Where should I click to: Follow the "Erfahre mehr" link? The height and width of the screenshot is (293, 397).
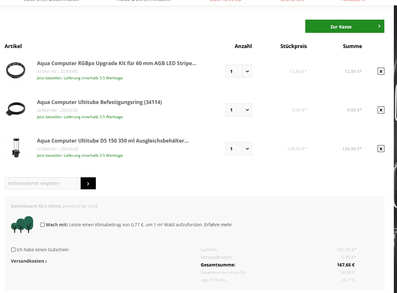(x=218, y=225)
